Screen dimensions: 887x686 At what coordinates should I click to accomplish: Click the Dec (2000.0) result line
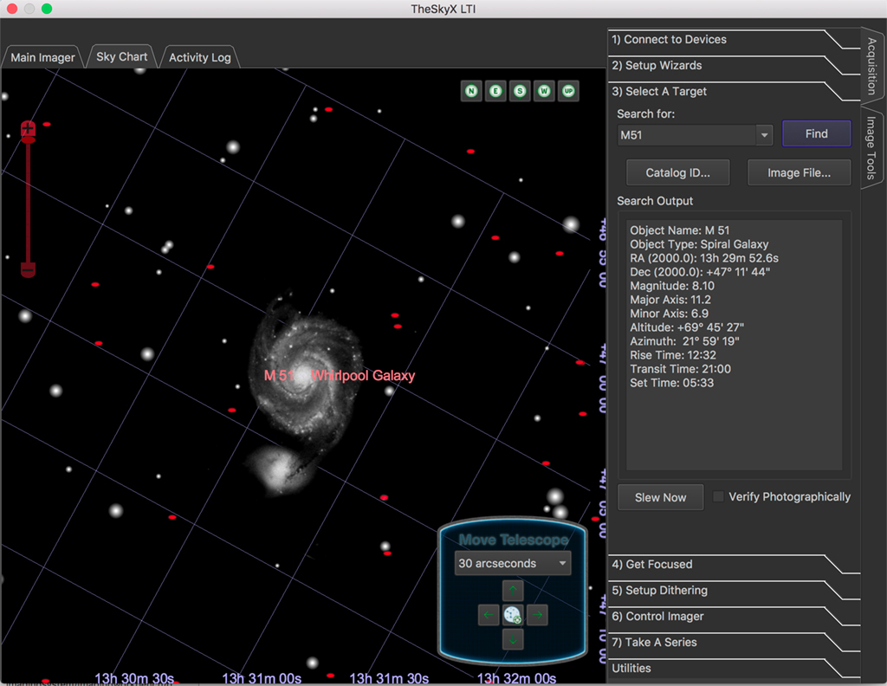pos(700,272)
